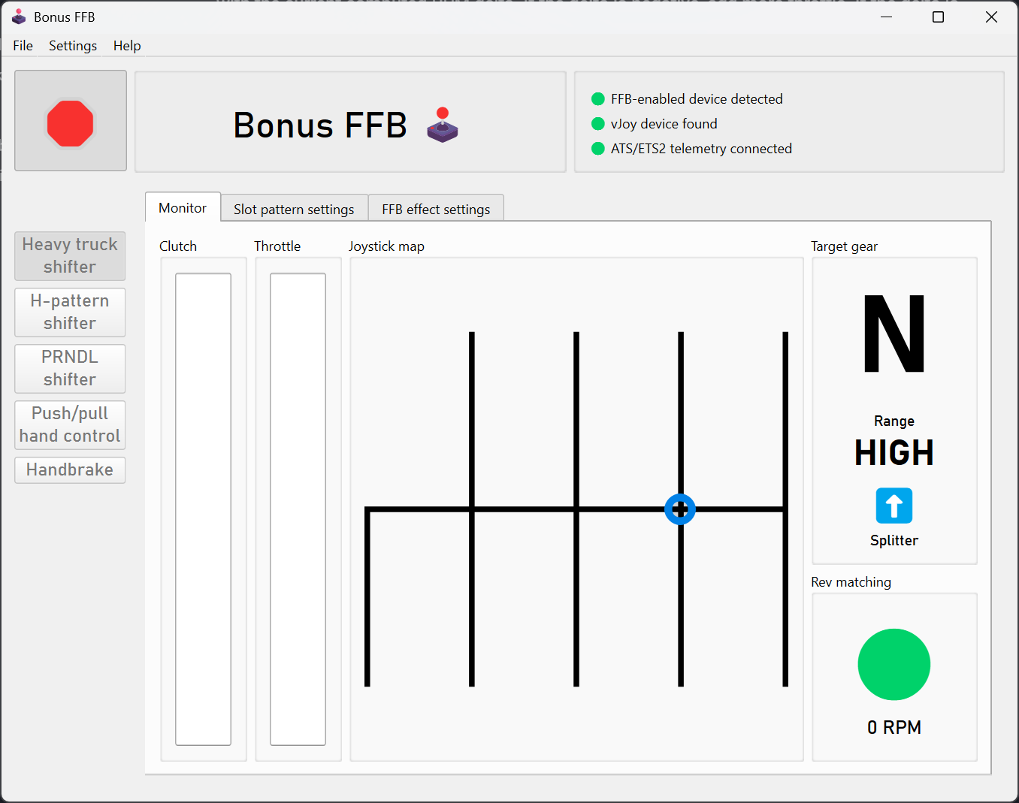Click the Target gear label

click(845, 246)
